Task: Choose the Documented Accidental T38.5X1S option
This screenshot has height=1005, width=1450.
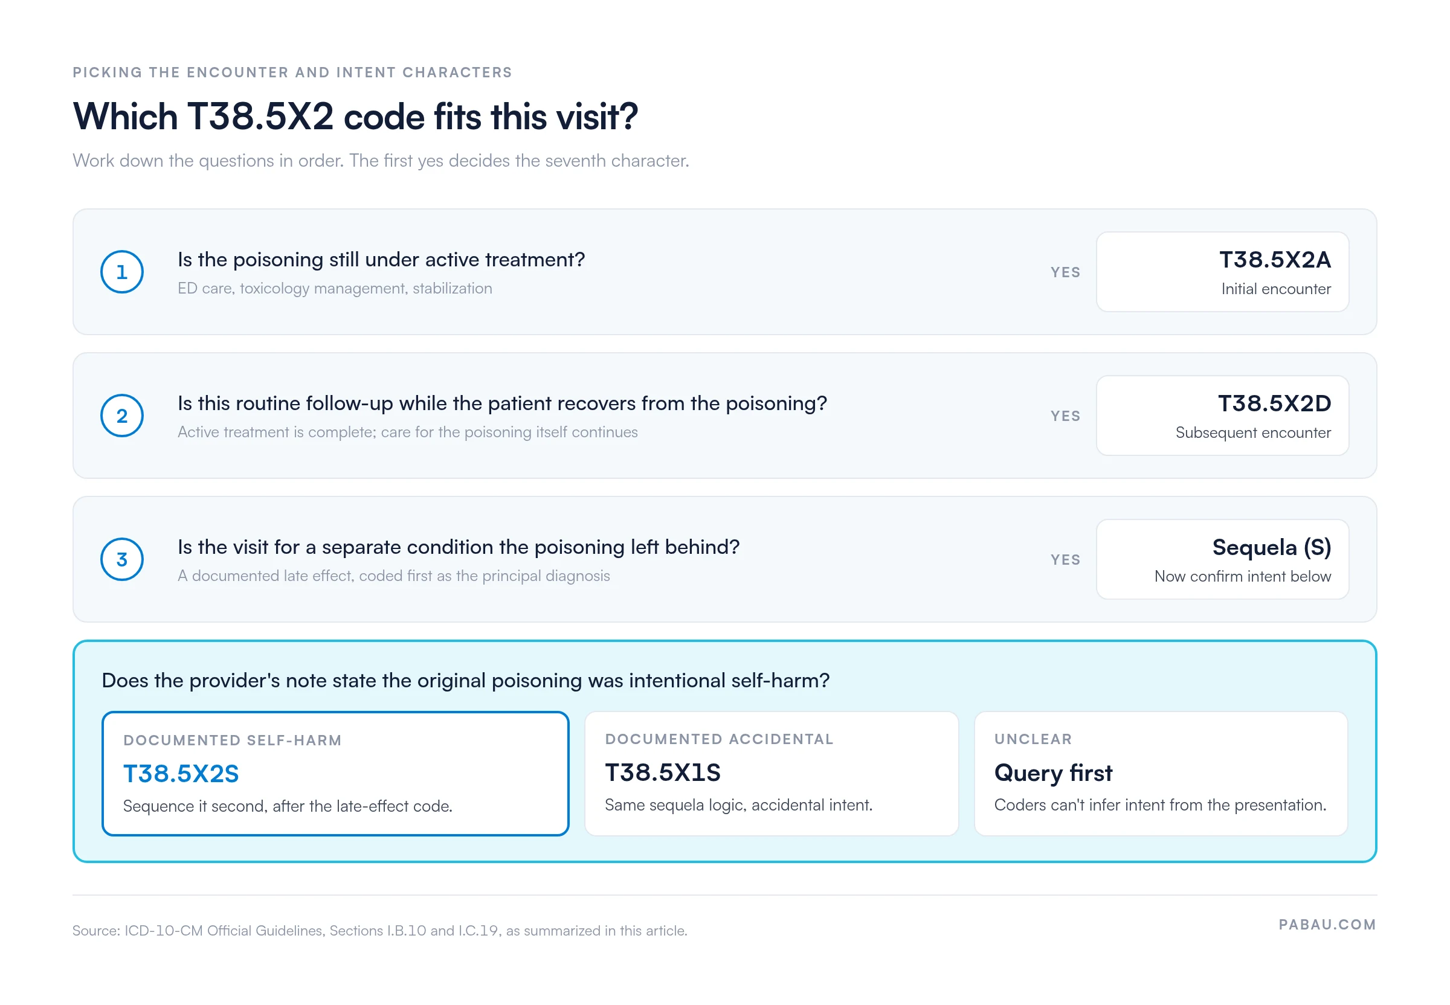Action: point(771,773)
